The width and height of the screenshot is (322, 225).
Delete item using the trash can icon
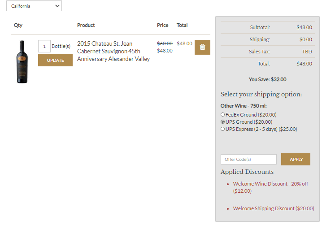[x=202, y=47]
